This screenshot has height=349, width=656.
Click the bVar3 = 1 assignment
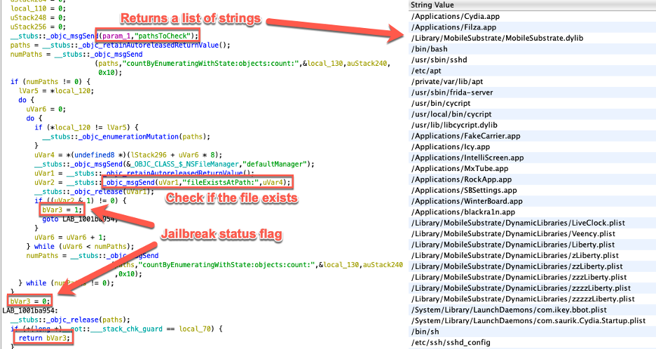pos(62,210)
